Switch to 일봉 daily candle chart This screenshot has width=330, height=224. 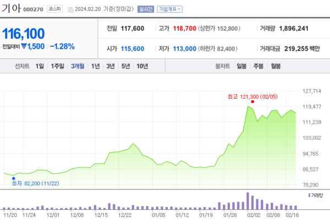point(241,66)
